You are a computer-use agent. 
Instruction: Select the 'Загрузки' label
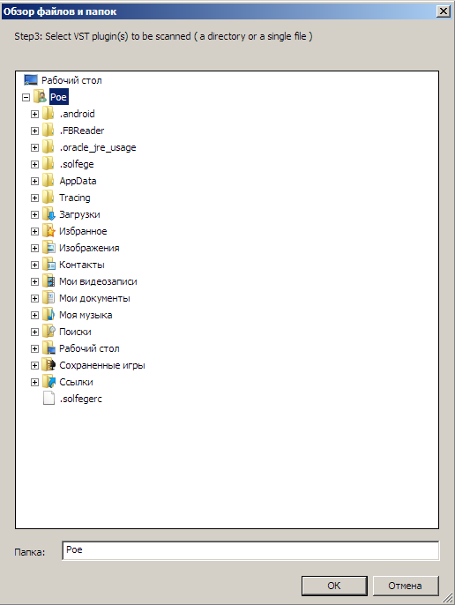pyautogui.click(x=79, y=215)
